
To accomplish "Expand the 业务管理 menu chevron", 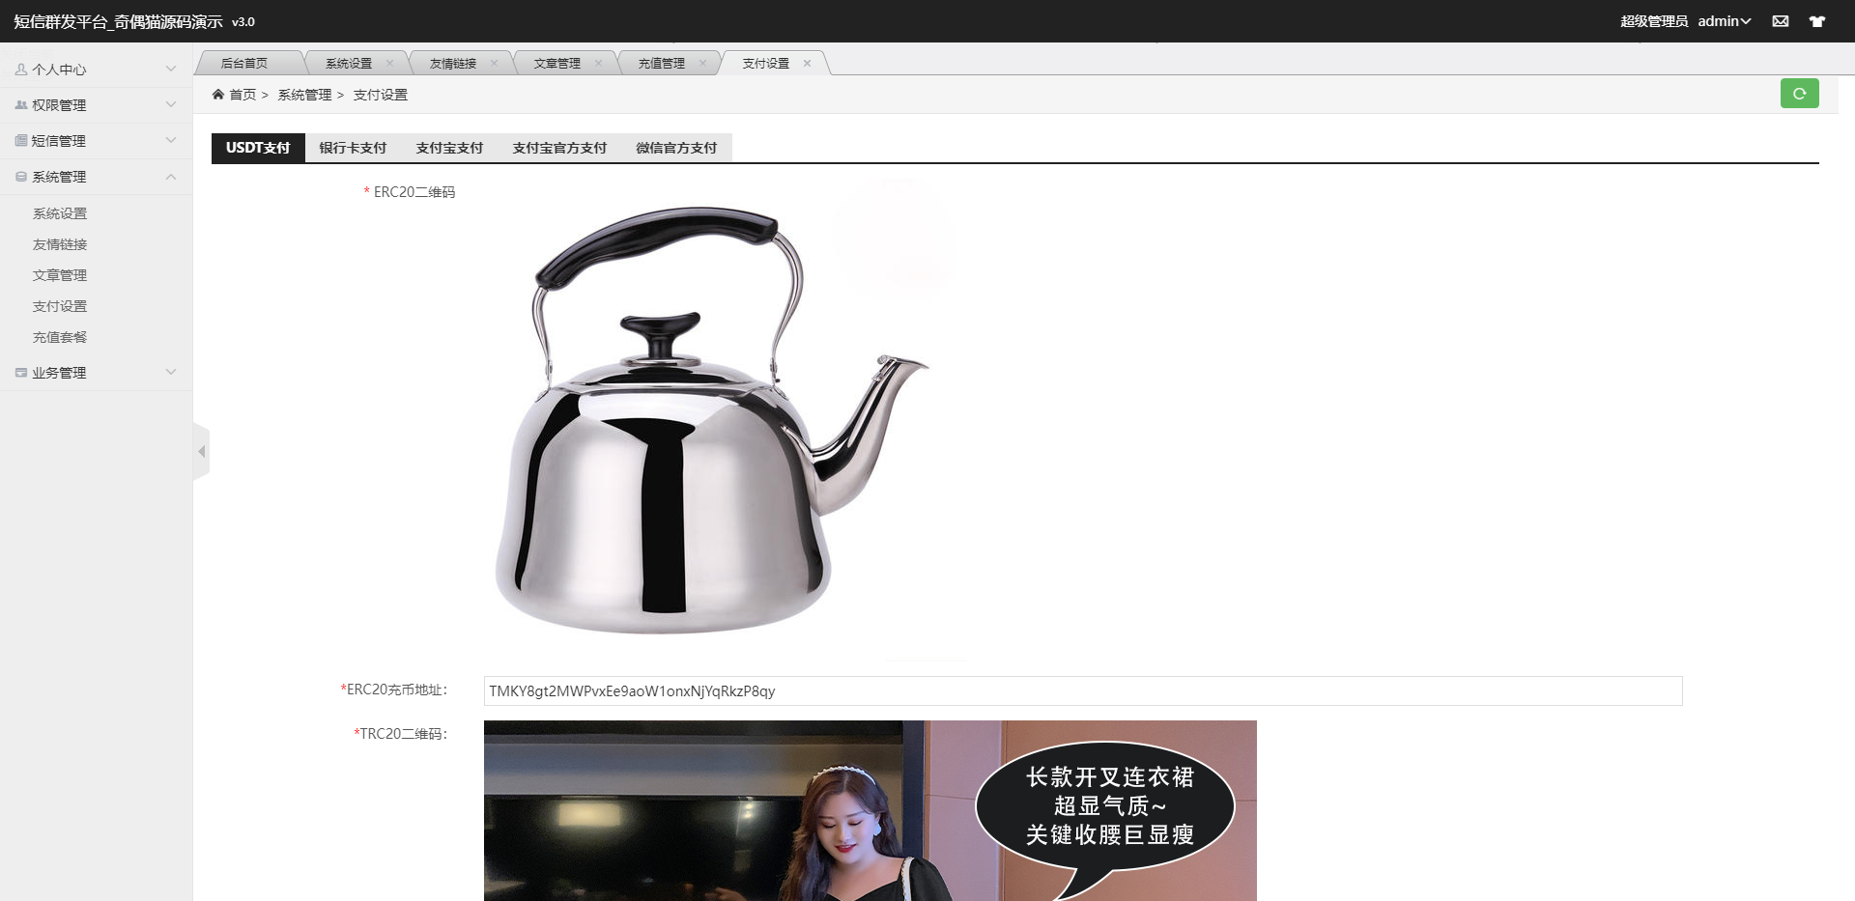I will [171, 373].
